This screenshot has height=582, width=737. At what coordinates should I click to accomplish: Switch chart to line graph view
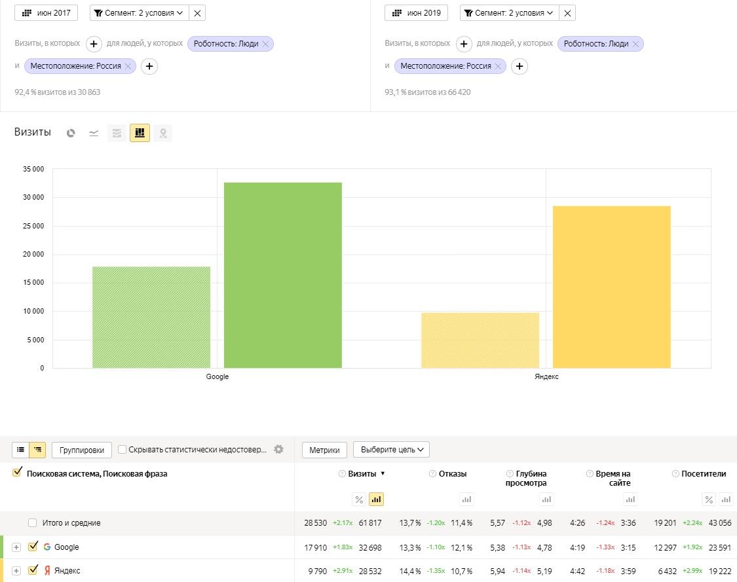(x=94, y=133)
